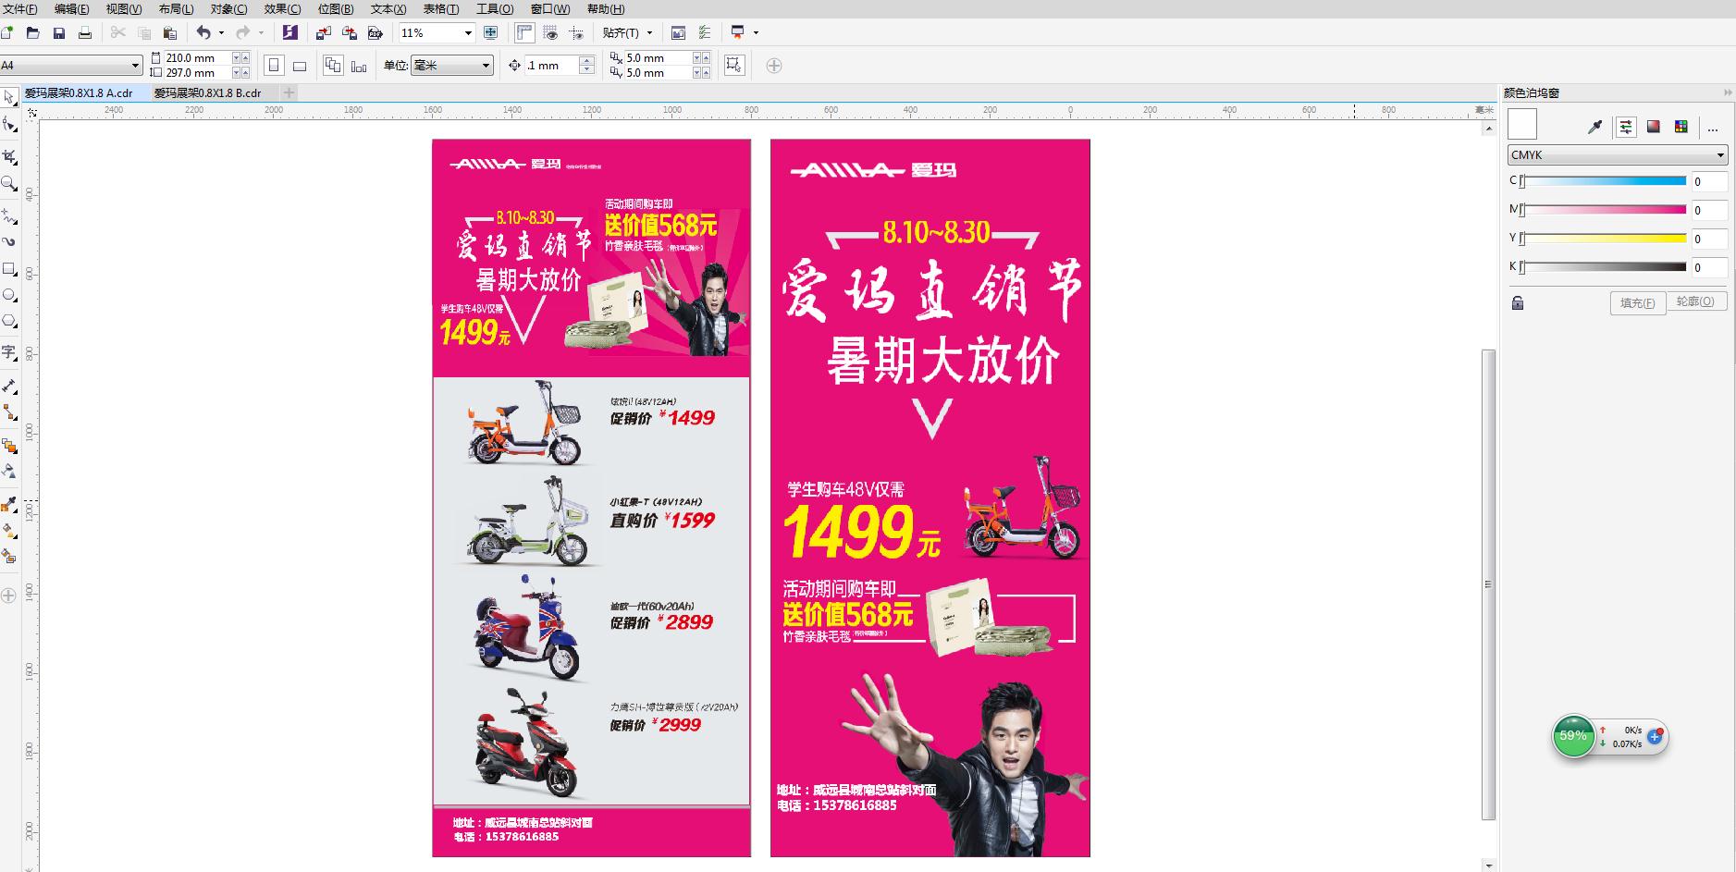
Task: Open the toolbox quick customize plus button
Action: click(x=9, y=596)
